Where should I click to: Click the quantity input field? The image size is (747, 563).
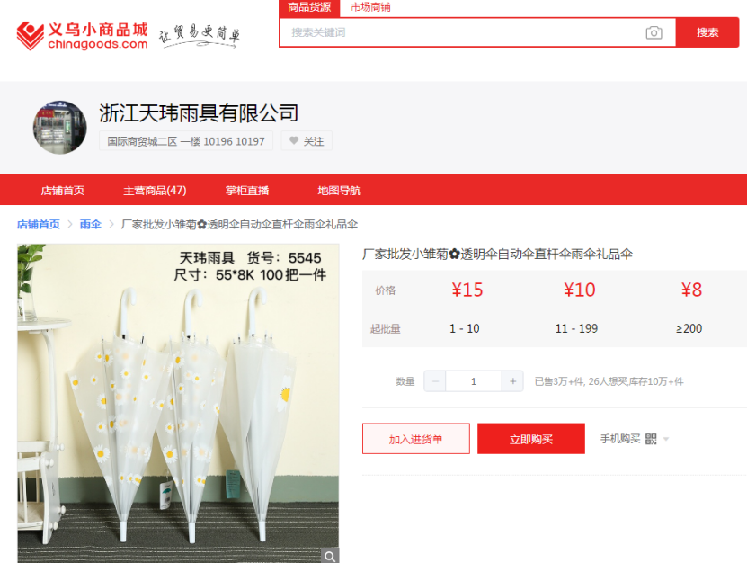coord(474,381)
